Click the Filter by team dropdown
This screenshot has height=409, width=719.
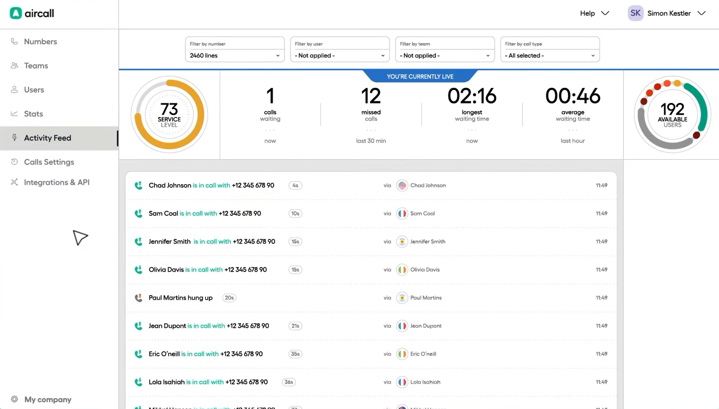click(445, 55)
